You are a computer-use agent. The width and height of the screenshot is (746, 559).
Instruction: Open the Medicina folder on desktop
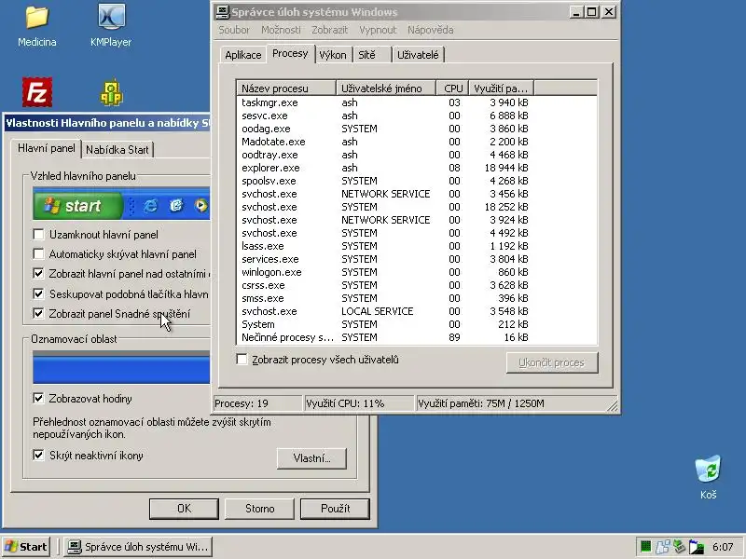pos(37,26)
